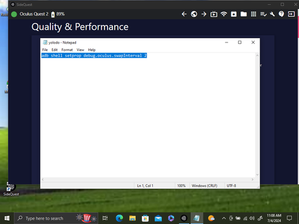Open the taskbar clock and date
299x224 pixels.
(x=274, y=218)
